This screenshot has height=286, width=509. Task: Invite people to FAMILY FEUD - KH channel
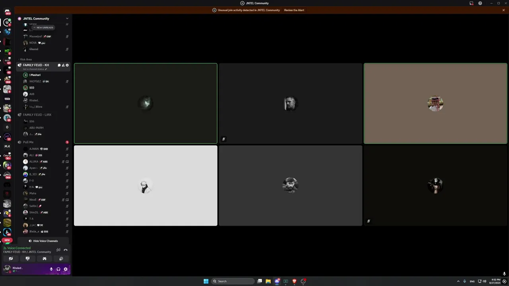click(63, 65)
